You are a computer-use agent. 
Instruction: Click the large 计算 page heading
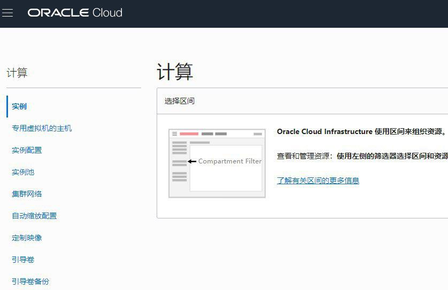[175, 72]
